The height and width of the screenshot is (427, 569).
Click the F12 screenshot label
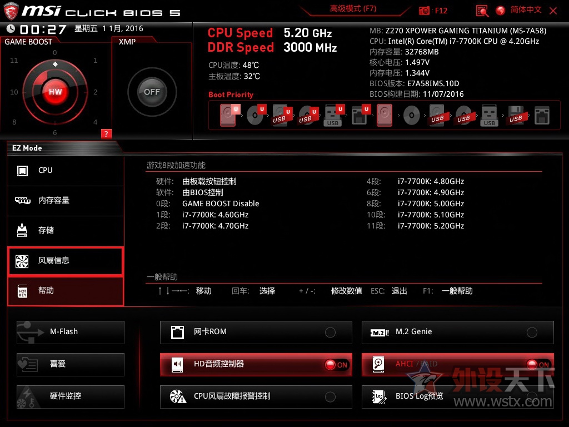(441, 11)
